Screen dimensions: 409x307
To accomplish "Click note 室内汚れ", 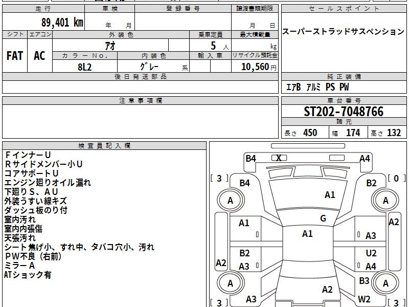I will point(20,220).
